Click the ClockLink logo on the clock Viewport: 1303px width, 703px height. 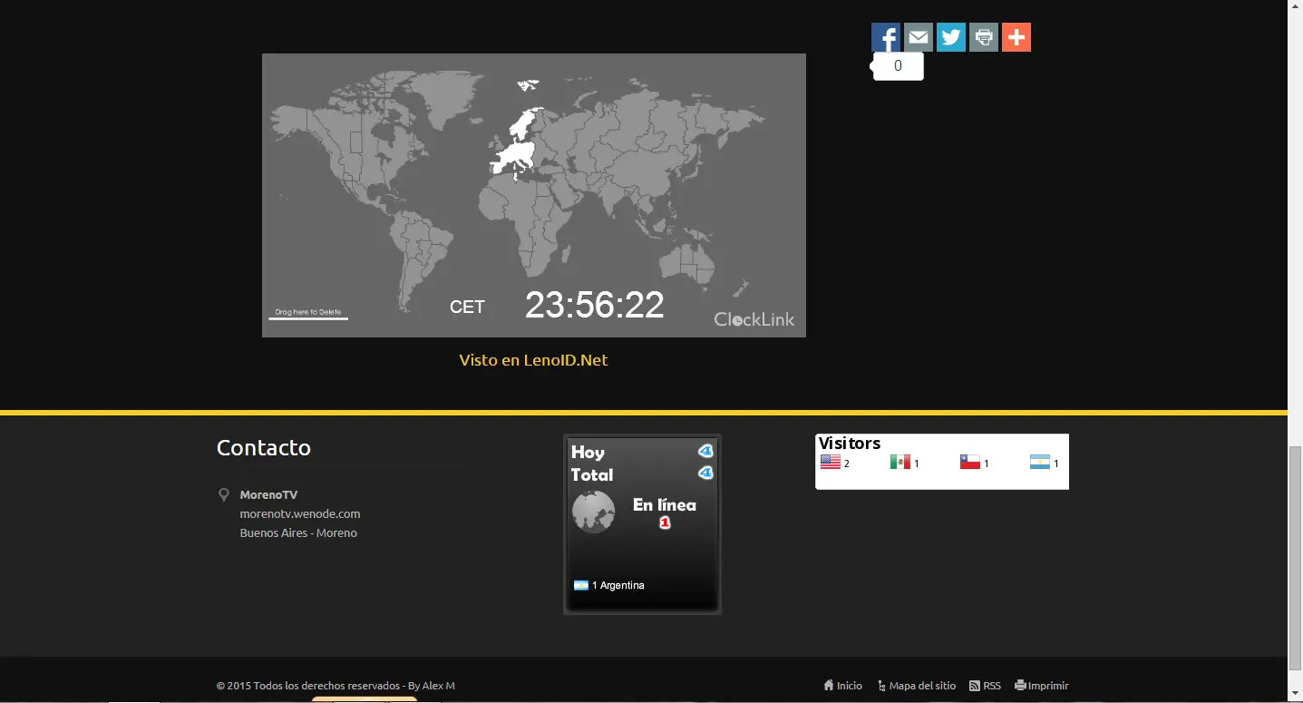coord(754,319)
